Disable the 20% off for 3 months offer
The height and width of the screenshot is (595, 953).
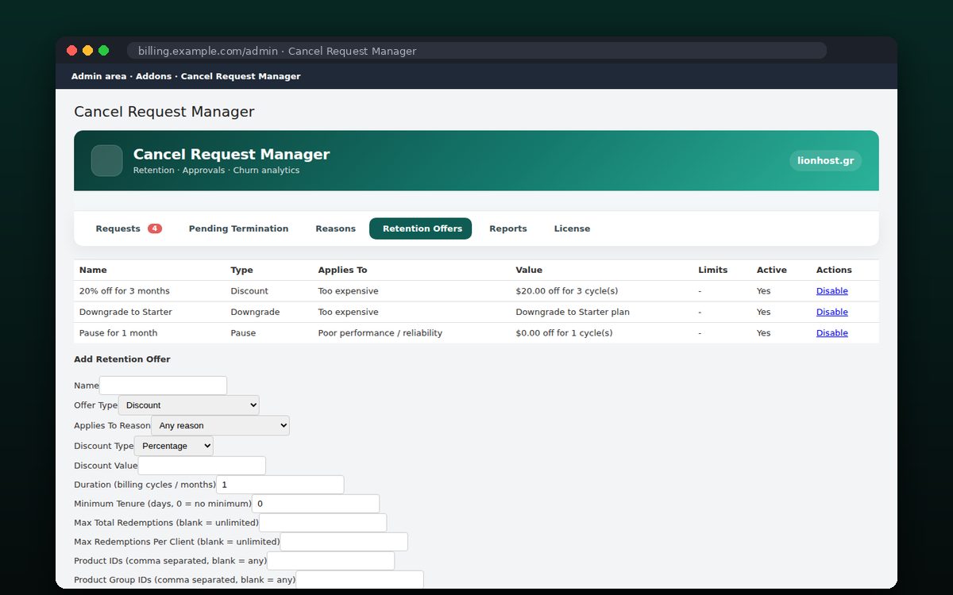click(831, 291)
